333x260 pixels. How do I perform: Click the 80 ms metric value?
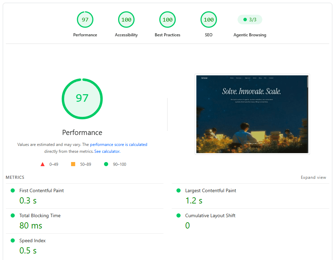tap(31, 225)
